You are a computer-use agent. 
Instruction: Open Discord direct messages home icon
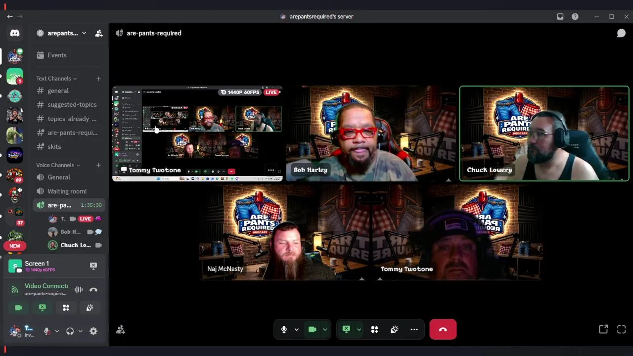pyautogui.click(x=15, y=33)
